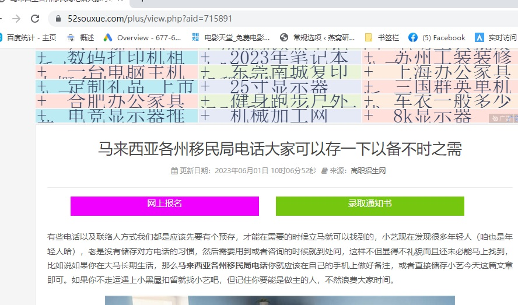The height and width of the screenshot is (305, 518).
Task: Click the 广告 ad badge
Action: pos(503,118)
